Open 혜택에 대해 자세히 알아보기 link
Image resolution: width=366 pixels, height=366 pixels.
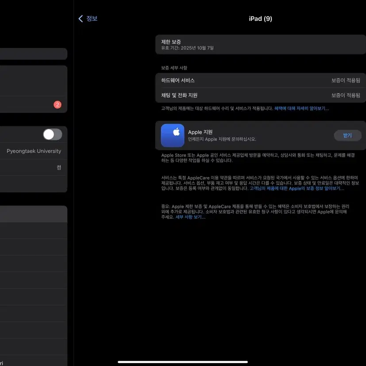301,108
